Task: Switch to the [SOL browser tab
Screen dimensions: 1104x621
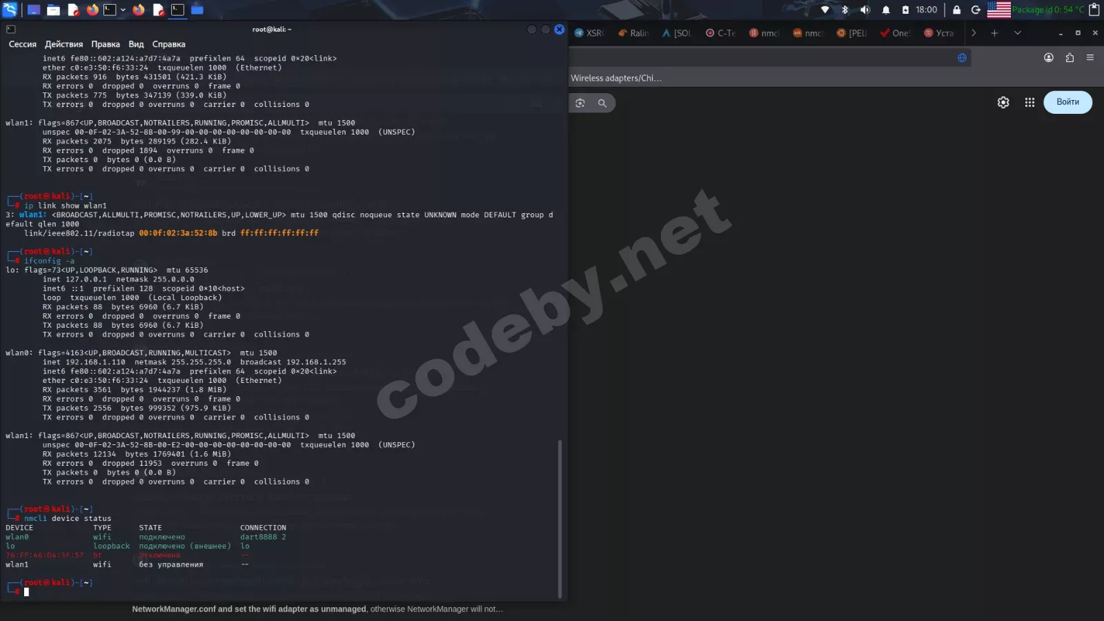Action: 677,33
